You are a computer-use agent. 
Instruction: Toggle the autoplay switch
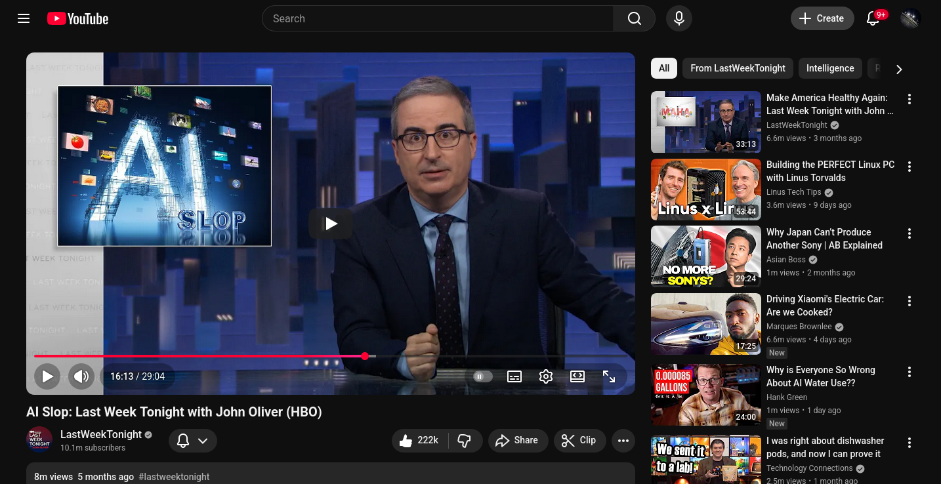[482, 376]
